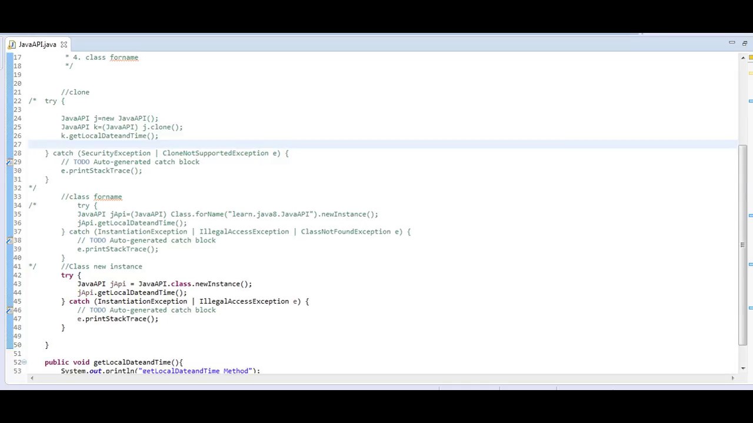Click 'j.clone();' on line 25
Image resolution: width=753 pixels, height=423 pixels.
[162, 127]
